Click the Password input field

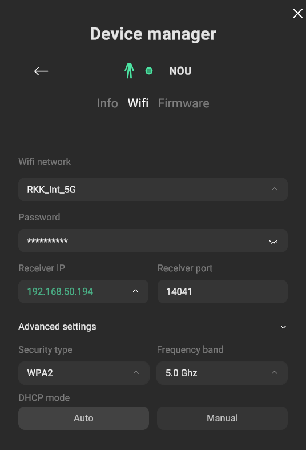(153, 240)
